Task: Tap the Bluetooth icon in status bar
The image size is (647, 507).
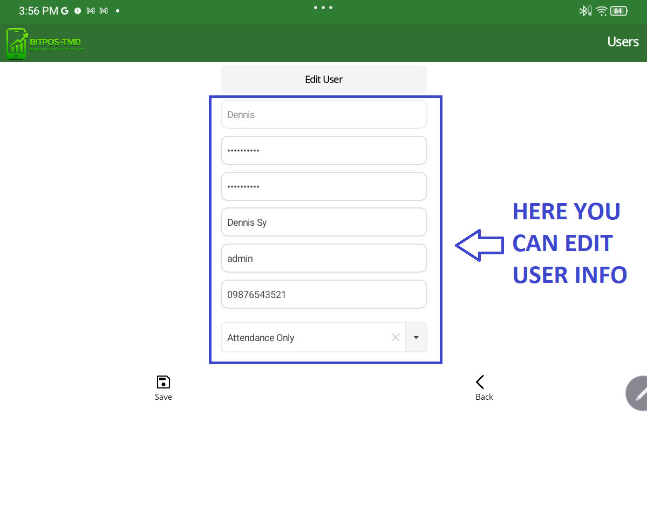Action: (x=583, y=11)
